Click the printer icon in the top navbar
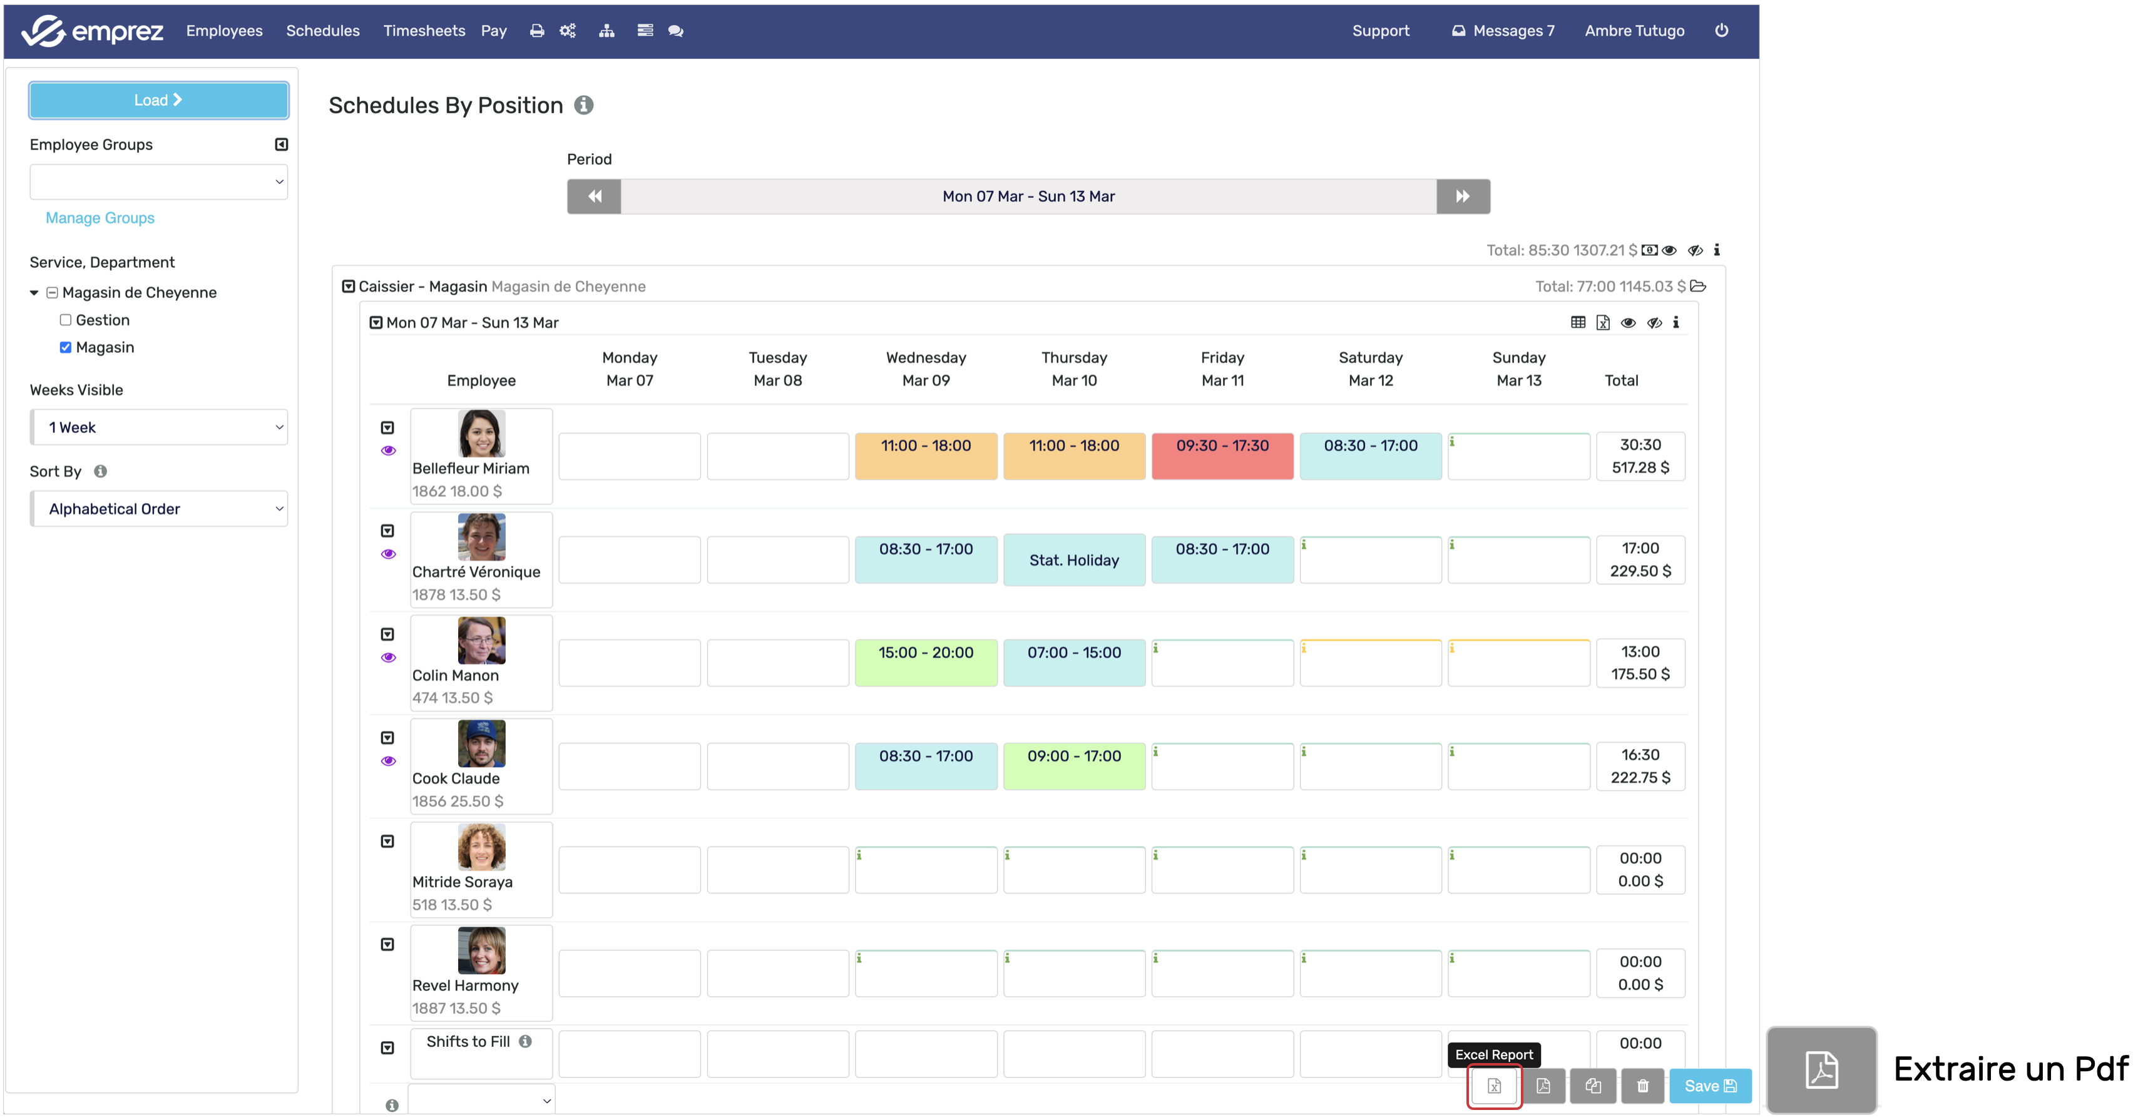 click(x=537, y=31)
